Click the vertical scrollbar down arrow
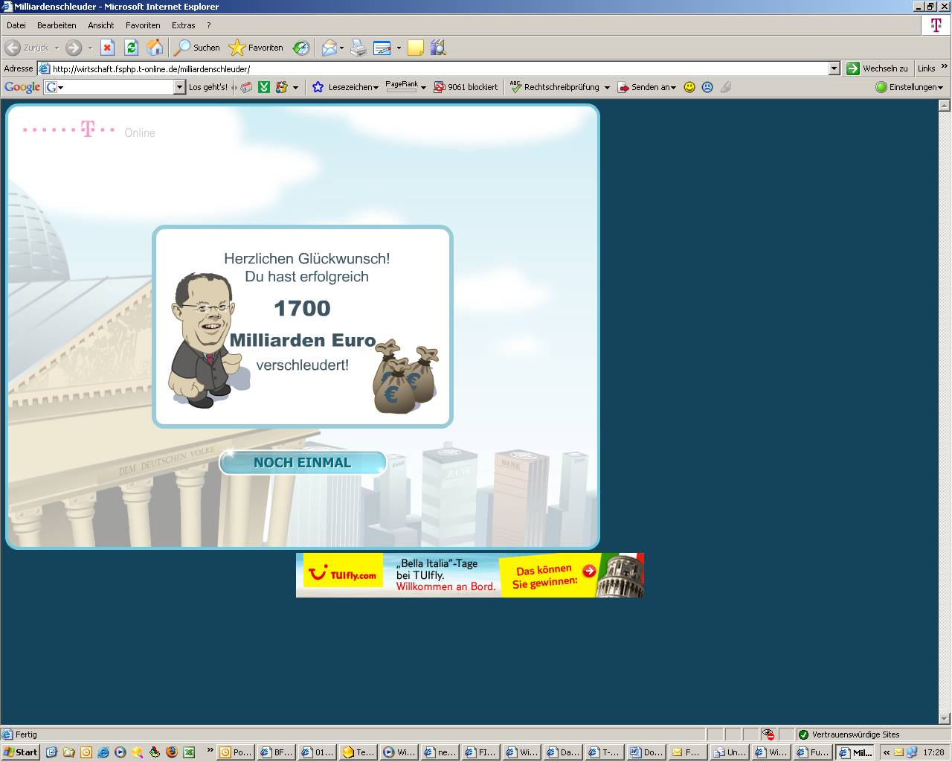 [945, 718]
